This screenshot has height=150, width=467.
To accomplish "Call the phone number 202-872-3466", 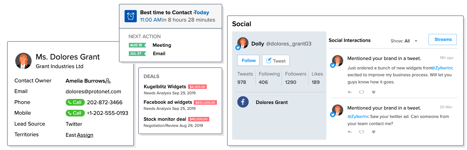I will [75, 102].
